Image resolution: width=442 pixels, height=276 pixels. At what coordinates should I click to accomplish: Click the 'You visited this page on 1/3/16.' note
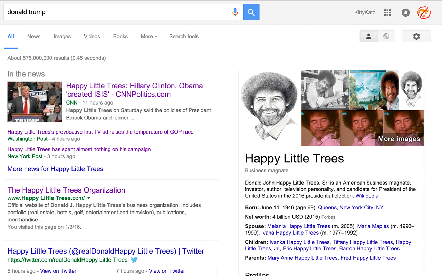coord(44,227)
